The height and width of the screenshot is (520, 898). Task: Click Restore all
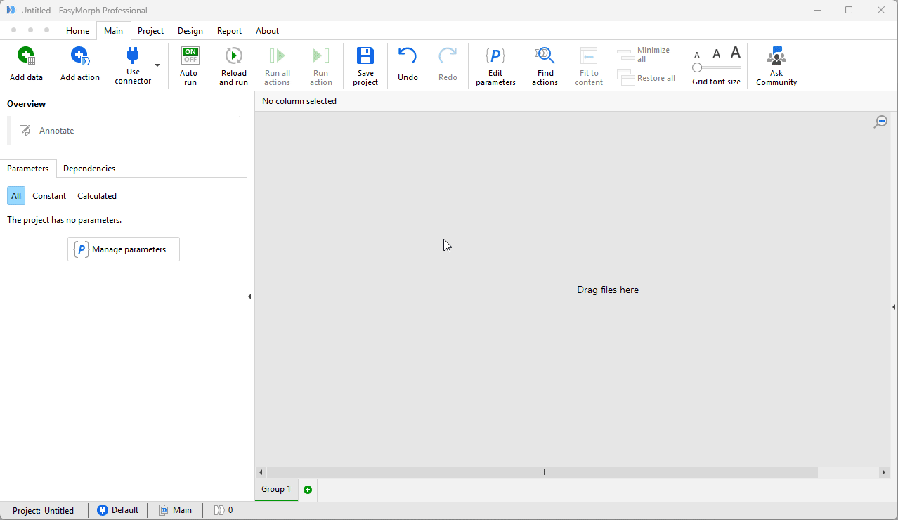click(x=646, y=77)
